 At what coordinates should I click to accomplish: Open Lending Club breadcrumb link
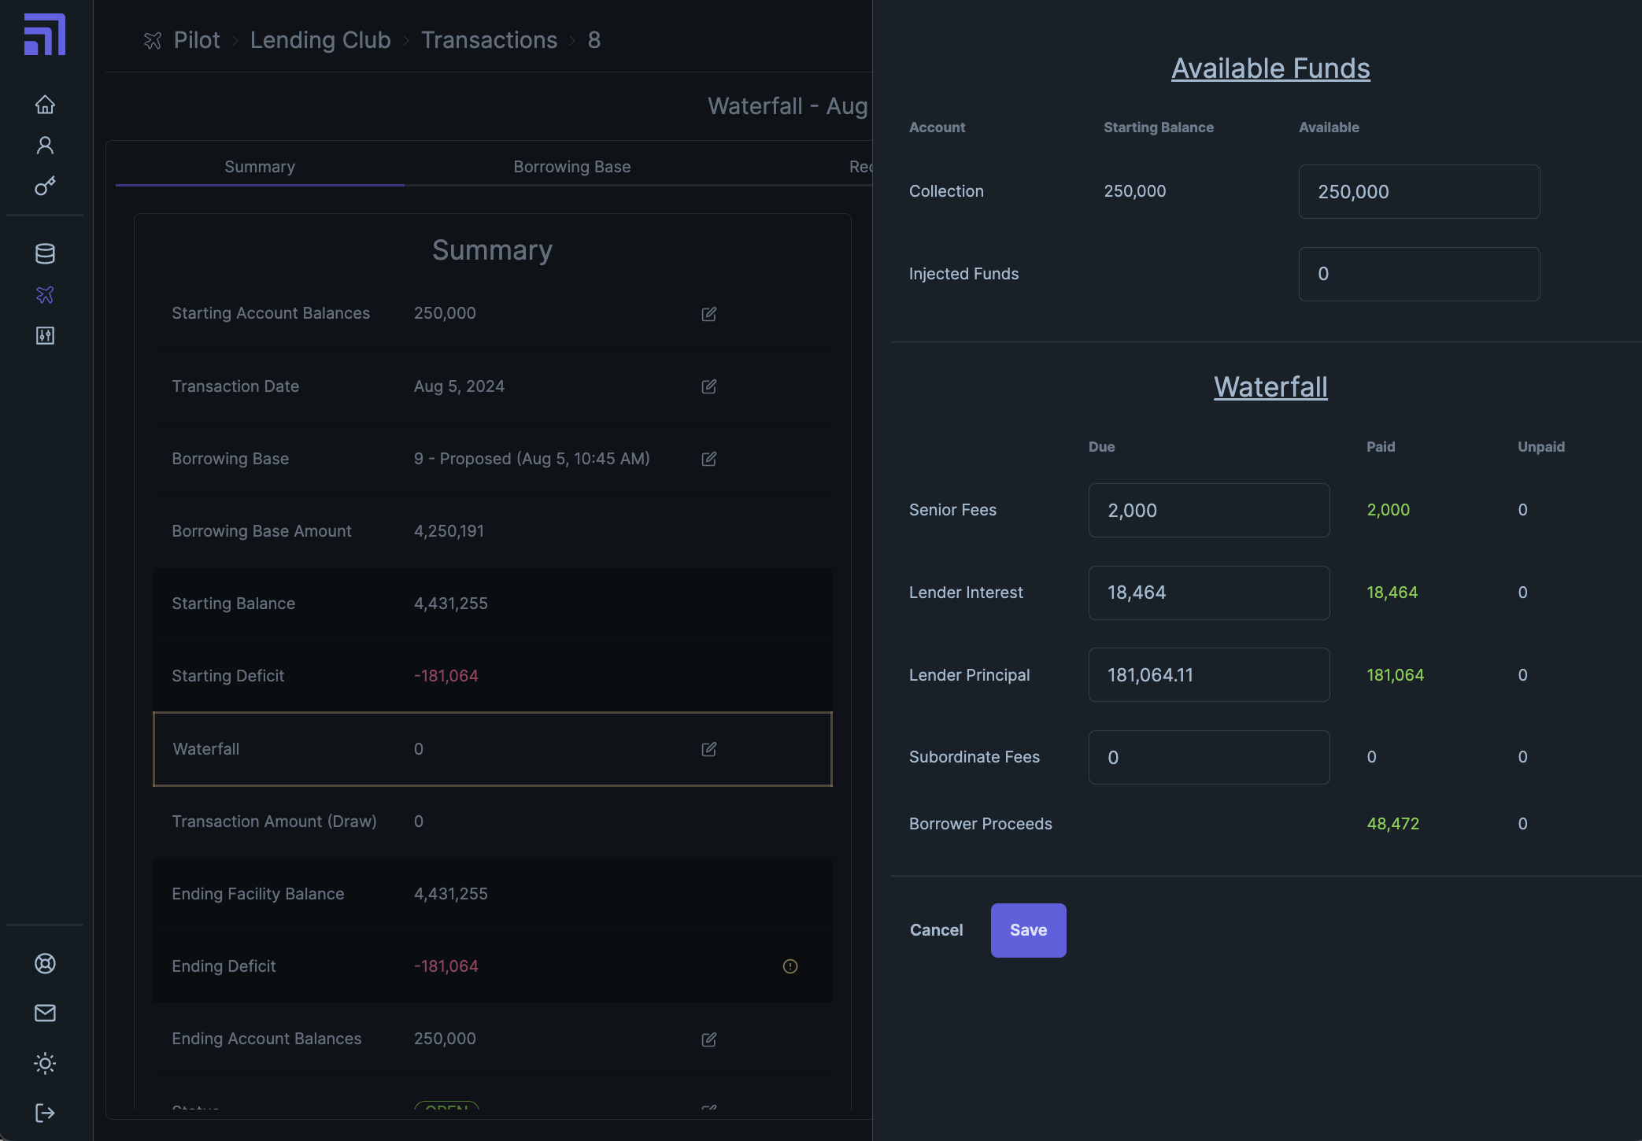[x=320, y=40]
